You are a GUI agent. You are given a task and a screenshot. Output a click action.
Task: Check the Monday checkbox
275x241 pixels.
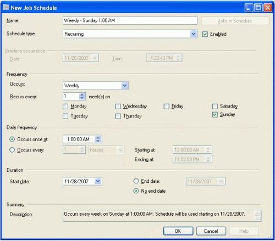[65, 107]
